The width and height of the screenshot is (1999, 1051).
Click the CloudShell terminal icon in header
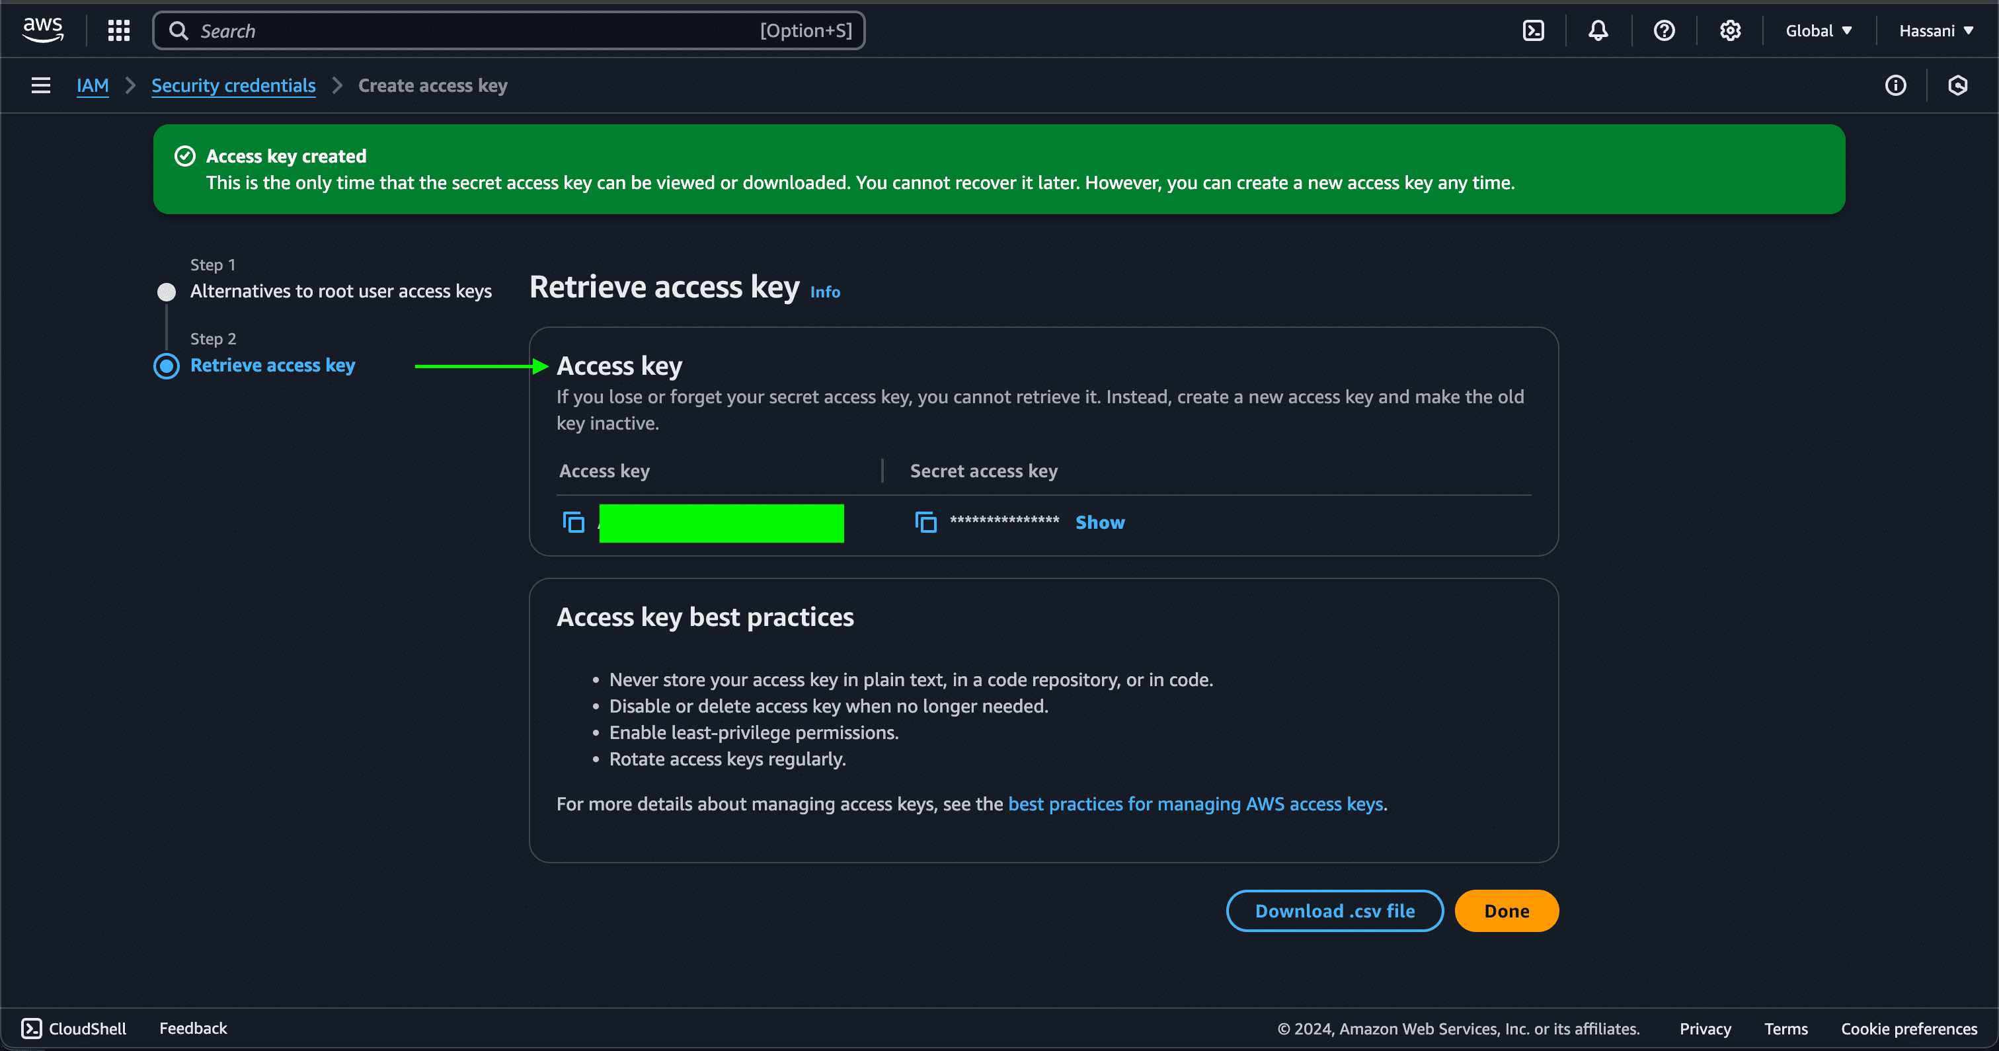tap(1534, 30)
